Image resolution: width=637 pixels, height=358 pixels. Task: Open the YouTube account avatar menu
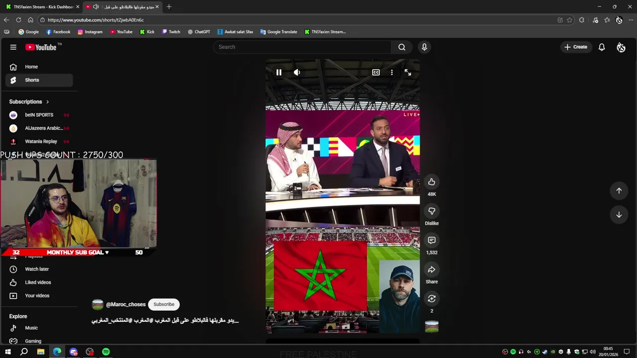pos(621,47)
